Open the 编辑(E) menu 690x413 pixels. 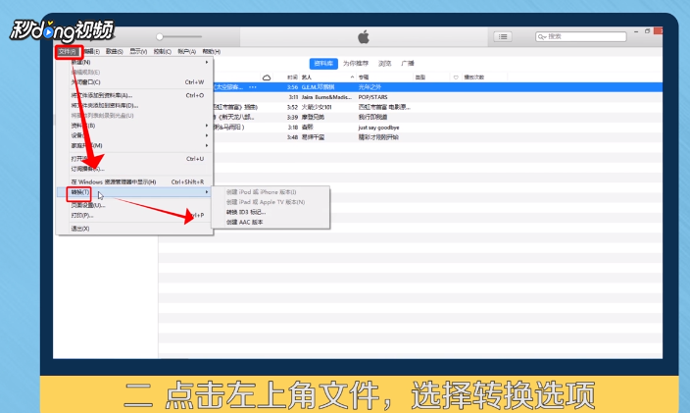click(91, 52)
